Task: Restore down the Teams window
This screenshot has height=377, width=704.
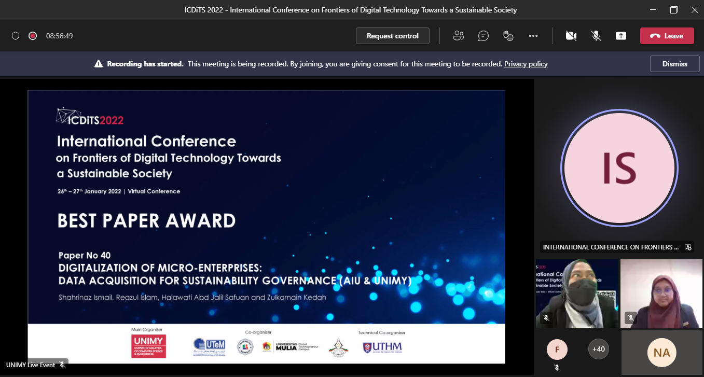Action: [x=673, y=10]
